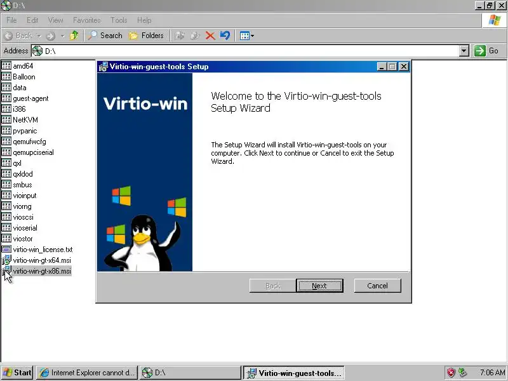Open the Help menu

point(144,20)
